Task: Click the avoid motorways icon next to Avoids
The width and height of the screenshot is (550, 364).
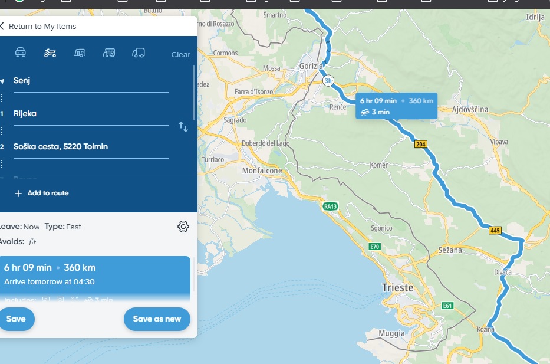Action: (x=32, y=241)
